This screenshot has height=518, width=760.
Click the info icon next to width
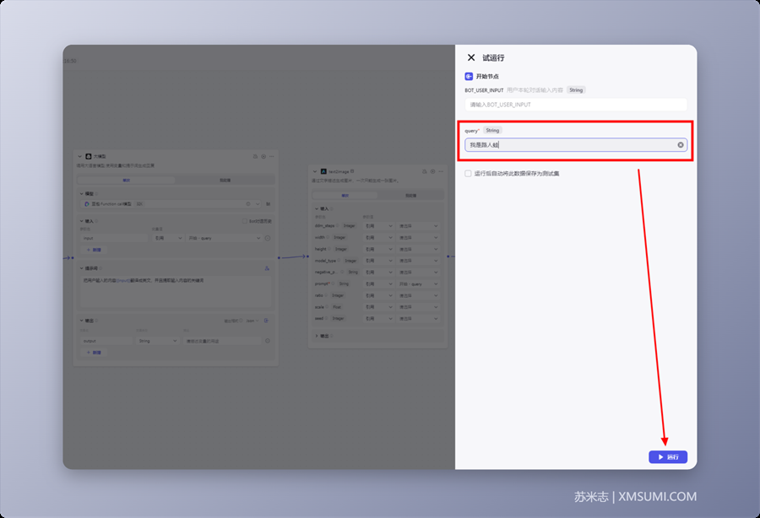pos(328,238)
